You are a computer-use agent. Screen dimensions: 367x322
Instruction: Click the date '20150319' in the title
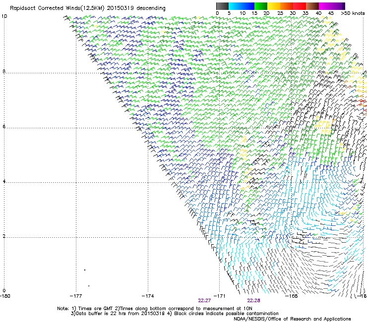point(121,8)
